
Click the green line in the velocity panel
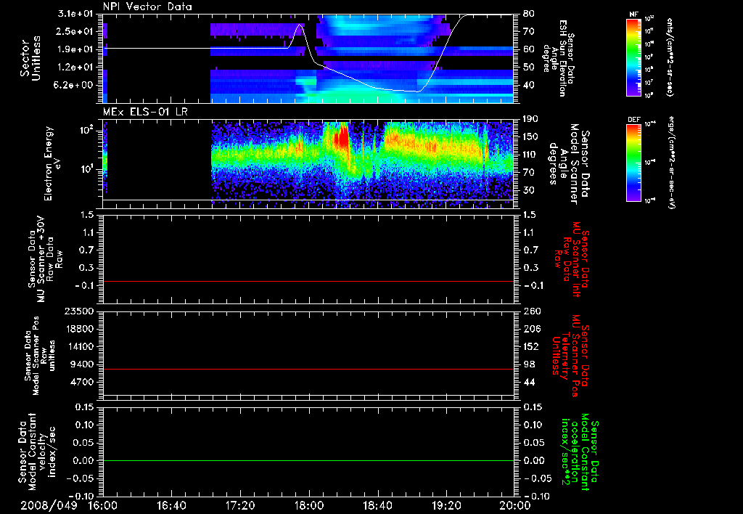308,460
